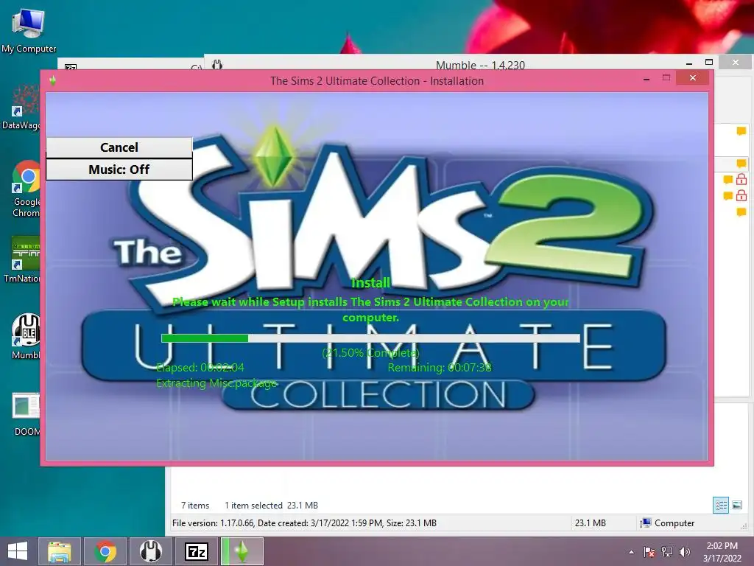Click Mumble window title bar icon
Viewport: 754px width, 566px height.
217,65
